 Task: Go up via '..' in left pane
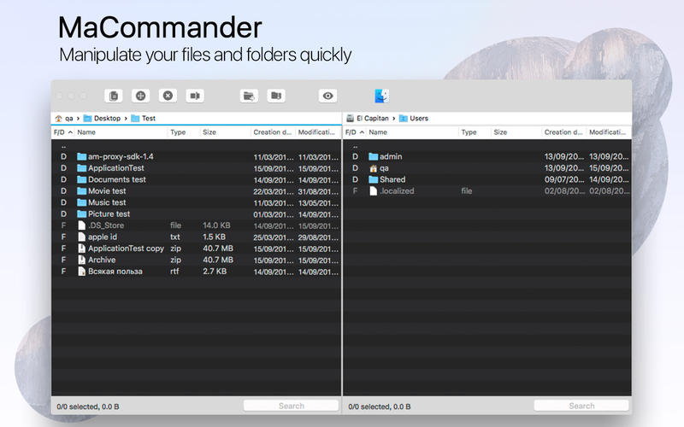click(x=63, y=146)
